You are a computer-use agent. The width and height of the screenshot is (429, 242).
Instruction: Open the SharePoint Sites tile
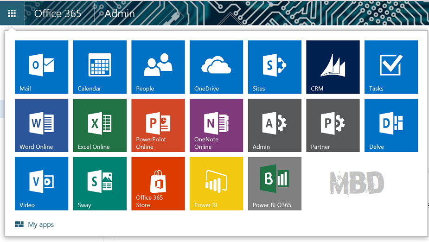pyautogui.click(x=275, y=67)
